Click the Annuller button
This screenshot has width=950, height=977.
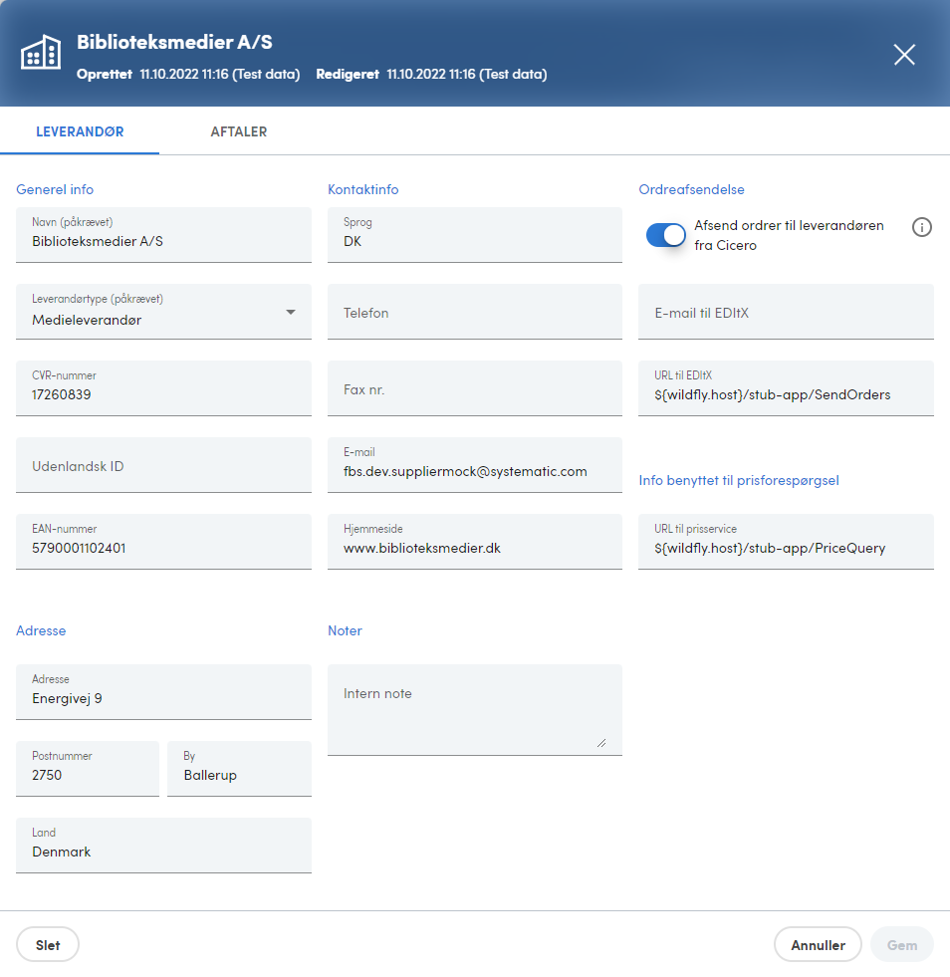(x=818, y=944)
